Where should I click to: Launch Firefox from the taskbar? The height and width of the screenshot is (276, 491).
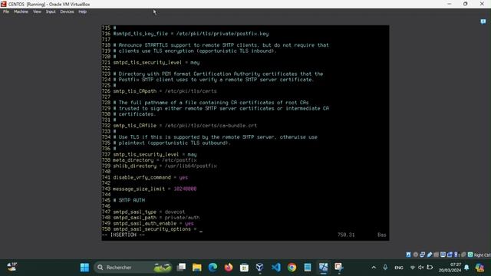click(x=229, y=268)
